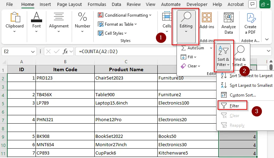Open the Add-ins grid icon
274x158 pixels.
(x=207, y=17)
